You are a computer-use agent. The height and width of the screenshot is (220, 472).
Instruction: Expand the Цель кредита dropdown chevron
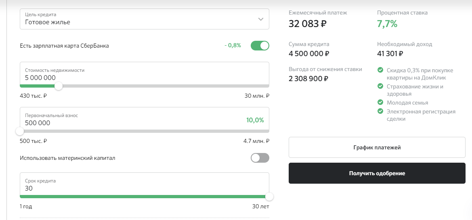click(x=261, y=19)
